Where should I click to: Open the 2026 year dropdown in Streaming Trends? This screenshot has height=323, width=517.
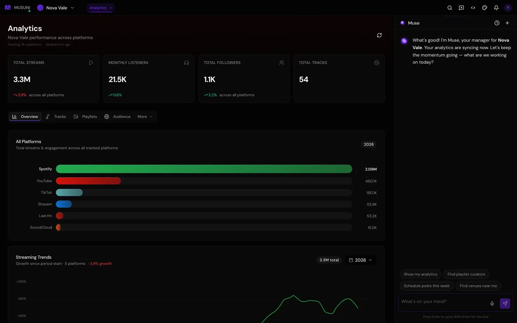pyautogui.click(x=360, y=260)
